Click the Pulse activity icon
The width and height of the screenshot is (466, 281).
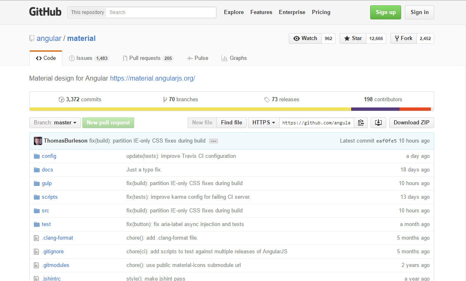(190, 58)
